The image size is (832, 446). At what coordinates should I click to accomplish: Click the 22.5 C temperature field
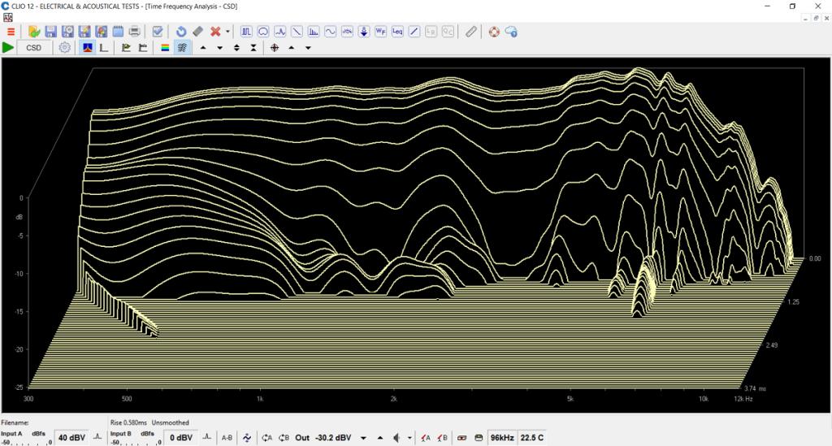[531, 438]
